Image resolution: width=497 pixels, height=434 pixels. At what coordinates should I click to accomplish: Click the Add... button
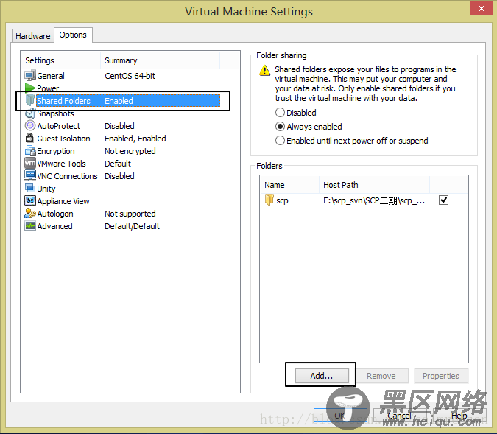tap(322, 376)
